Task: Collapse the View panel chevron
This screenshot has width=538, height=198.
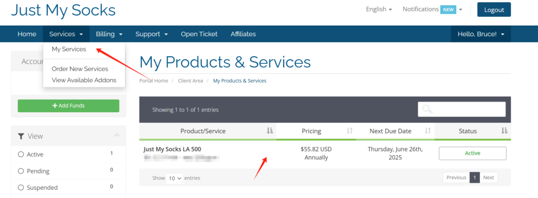Action: [x=117, y=136]
